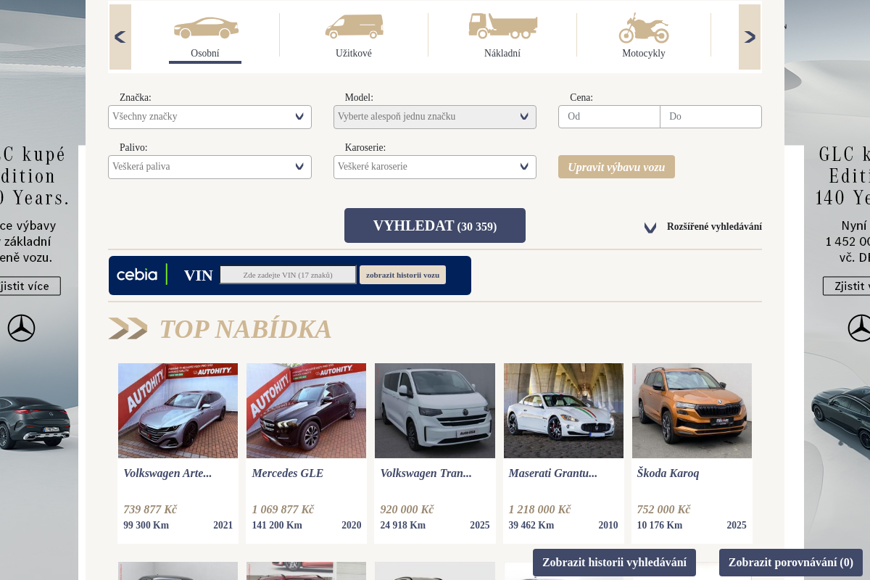Expand Rozšířené vyhledávání advanced search
This screenshot has width=870, height=580.
click(703, 227)
